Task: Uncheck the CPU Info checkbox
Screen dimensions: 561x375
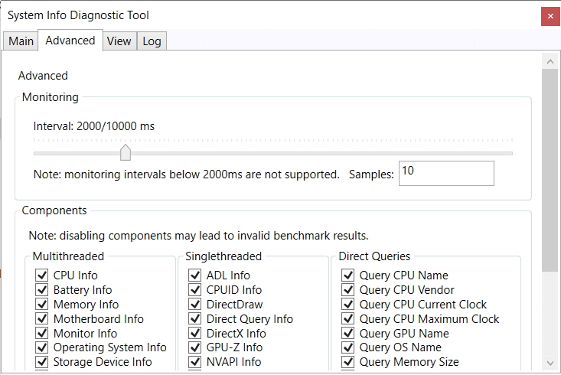Action: point(41,276)
